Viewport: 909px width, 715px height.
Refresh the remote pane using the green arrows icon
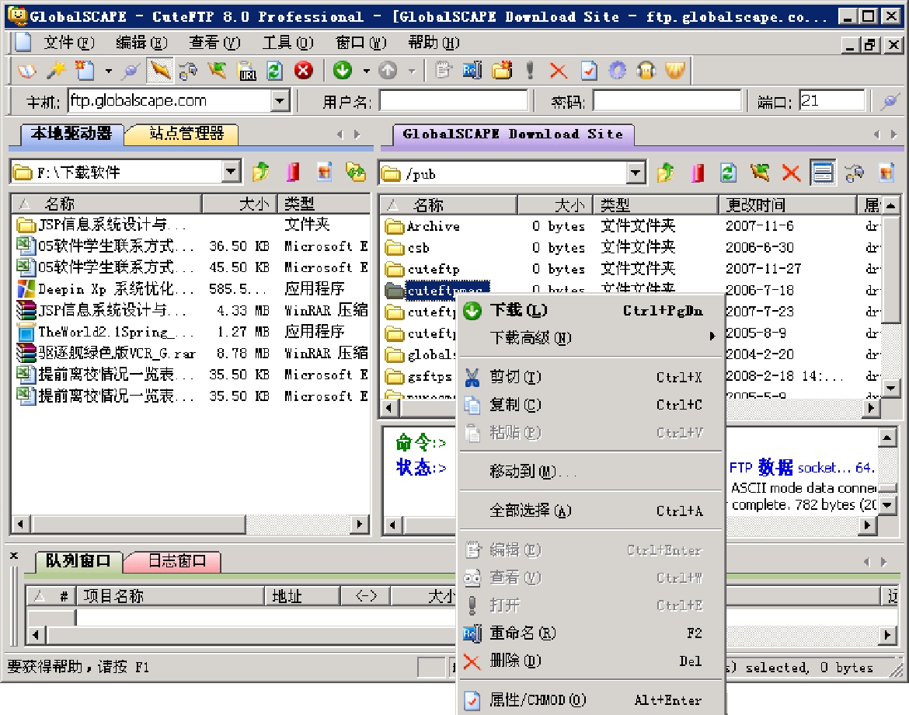pyautogui.click(x=728, y=173)
